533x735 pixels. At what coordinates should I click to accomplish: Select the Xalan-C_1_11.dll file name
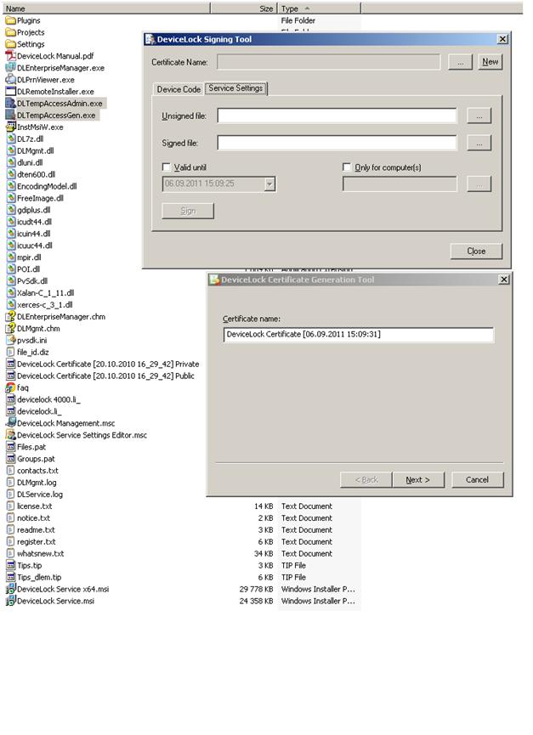pyautogui.click(x=45, y=293)
